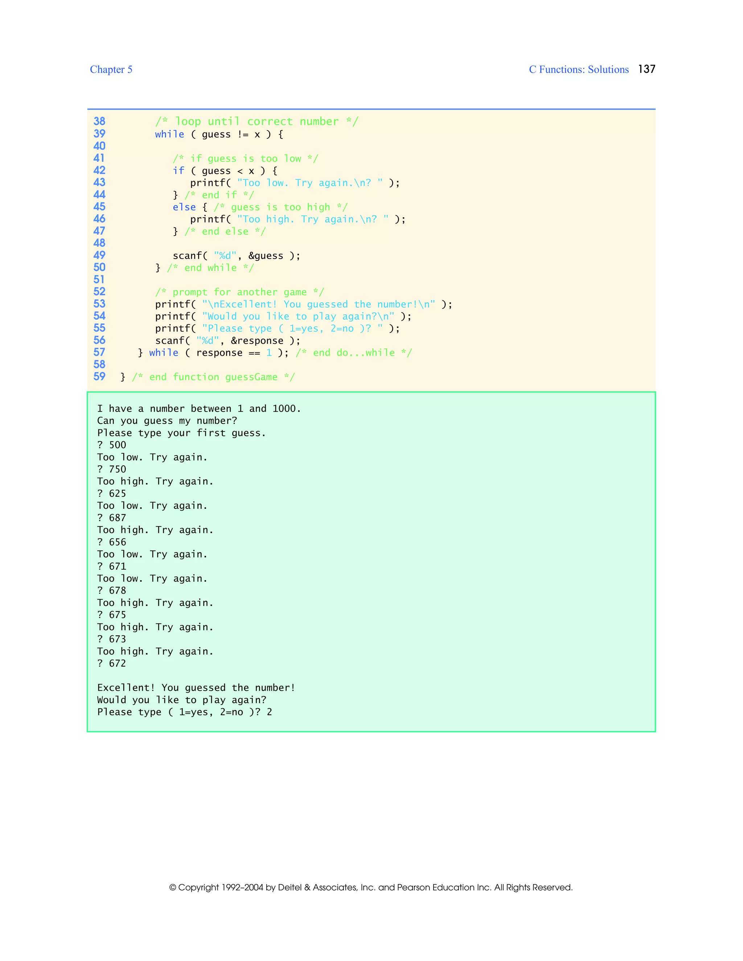Click the Too high printf statement
Viewport: 743px width, 961px height.
[297, 219]
